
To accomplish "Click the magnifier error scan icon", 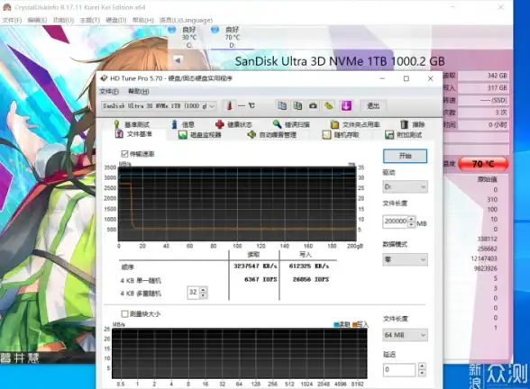I will (x=278, y=124).
